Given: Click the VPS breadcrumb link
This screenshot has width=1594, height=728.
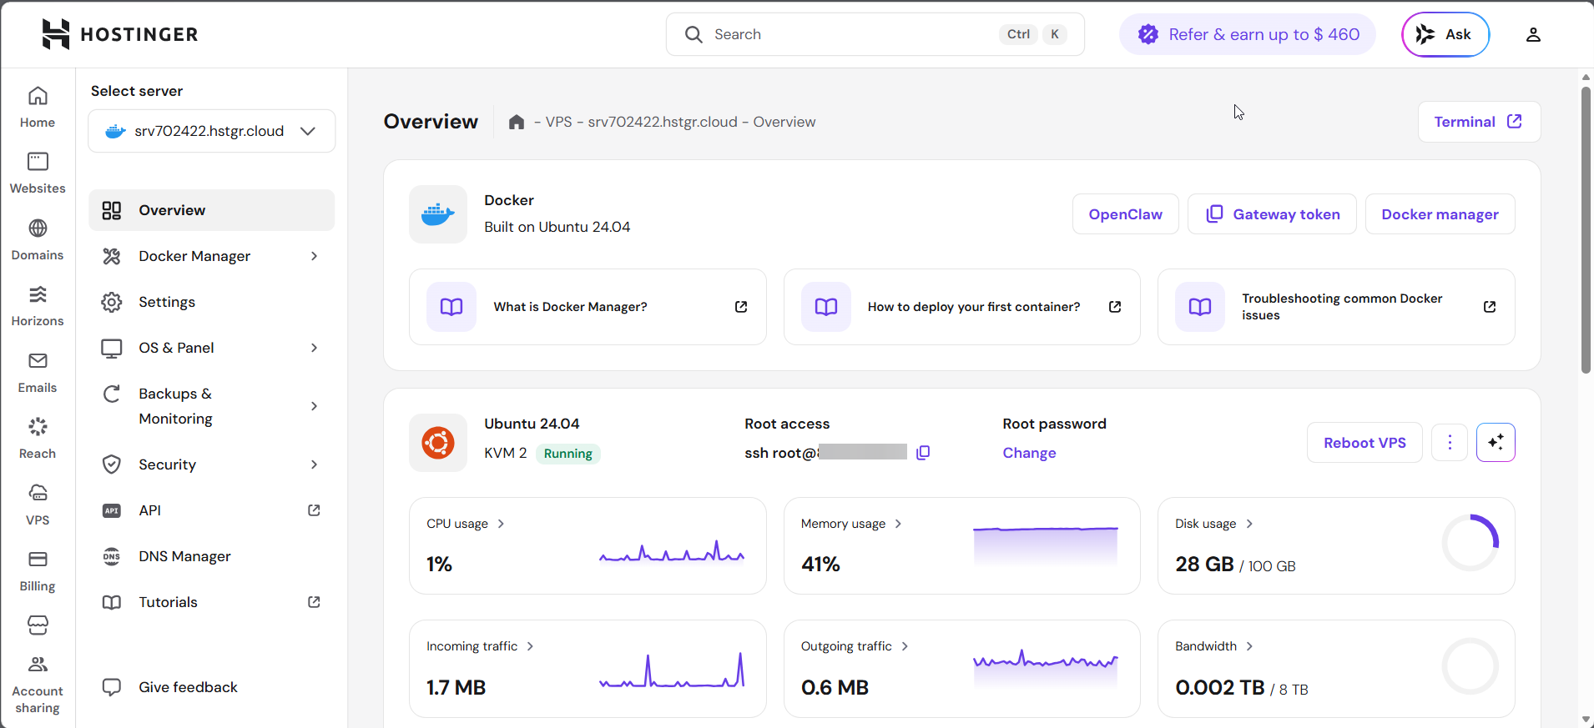Looking at the screenshot, I should 559,122.
